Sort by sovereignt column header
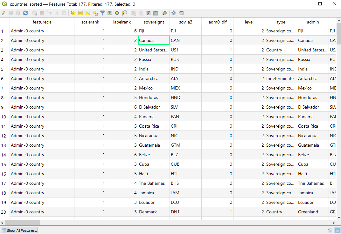Image resolution: width=341 pixels, height=234 pixels. point(154,22)
